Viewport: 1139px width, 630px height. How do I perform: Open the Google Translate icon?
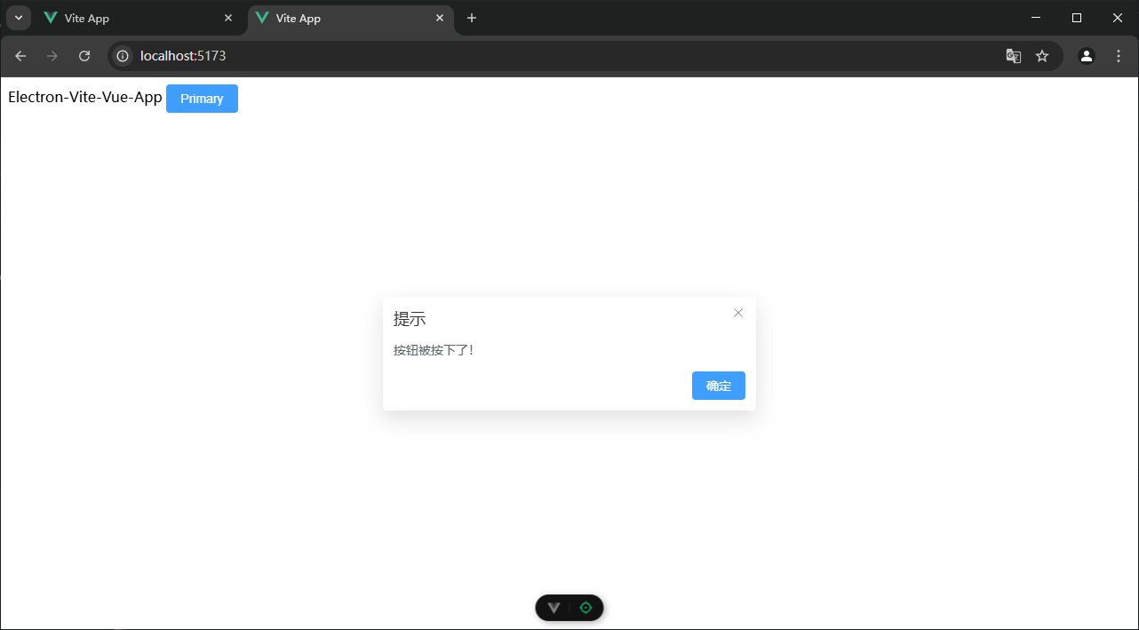pyautogui.click(x=1013, y=56)
